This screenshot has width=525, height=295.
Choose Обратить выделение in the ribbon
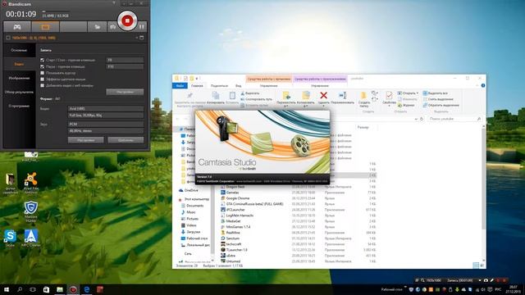click(x=441, y=105)
